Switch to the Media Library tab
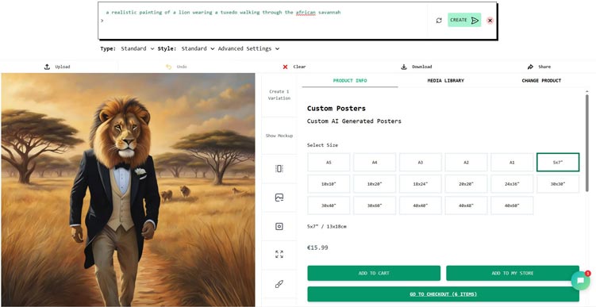Screen dimensions: 596x307 coord(445,81)
